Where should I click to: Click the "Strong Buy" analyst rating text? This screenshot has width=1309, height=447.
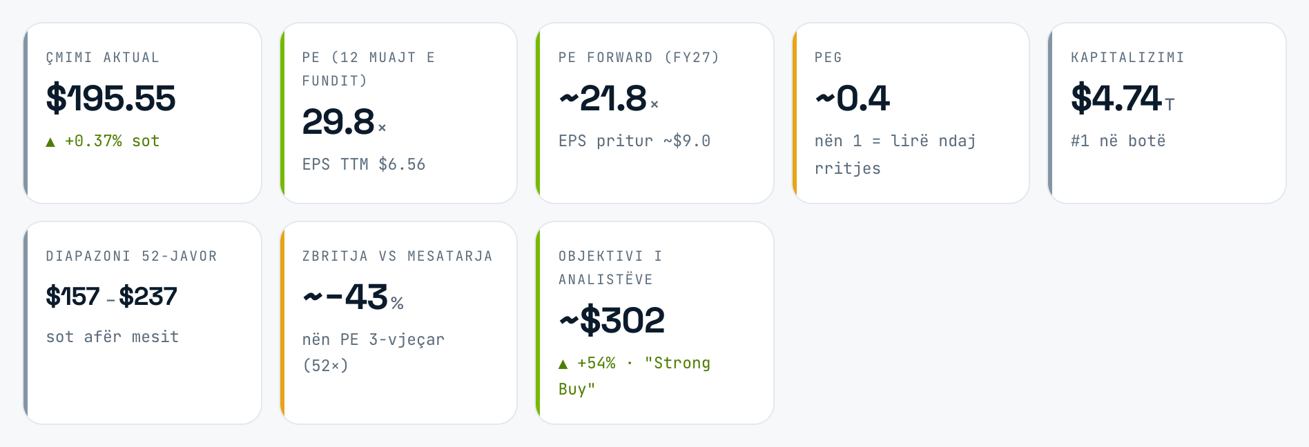click(x=634, y=376)
